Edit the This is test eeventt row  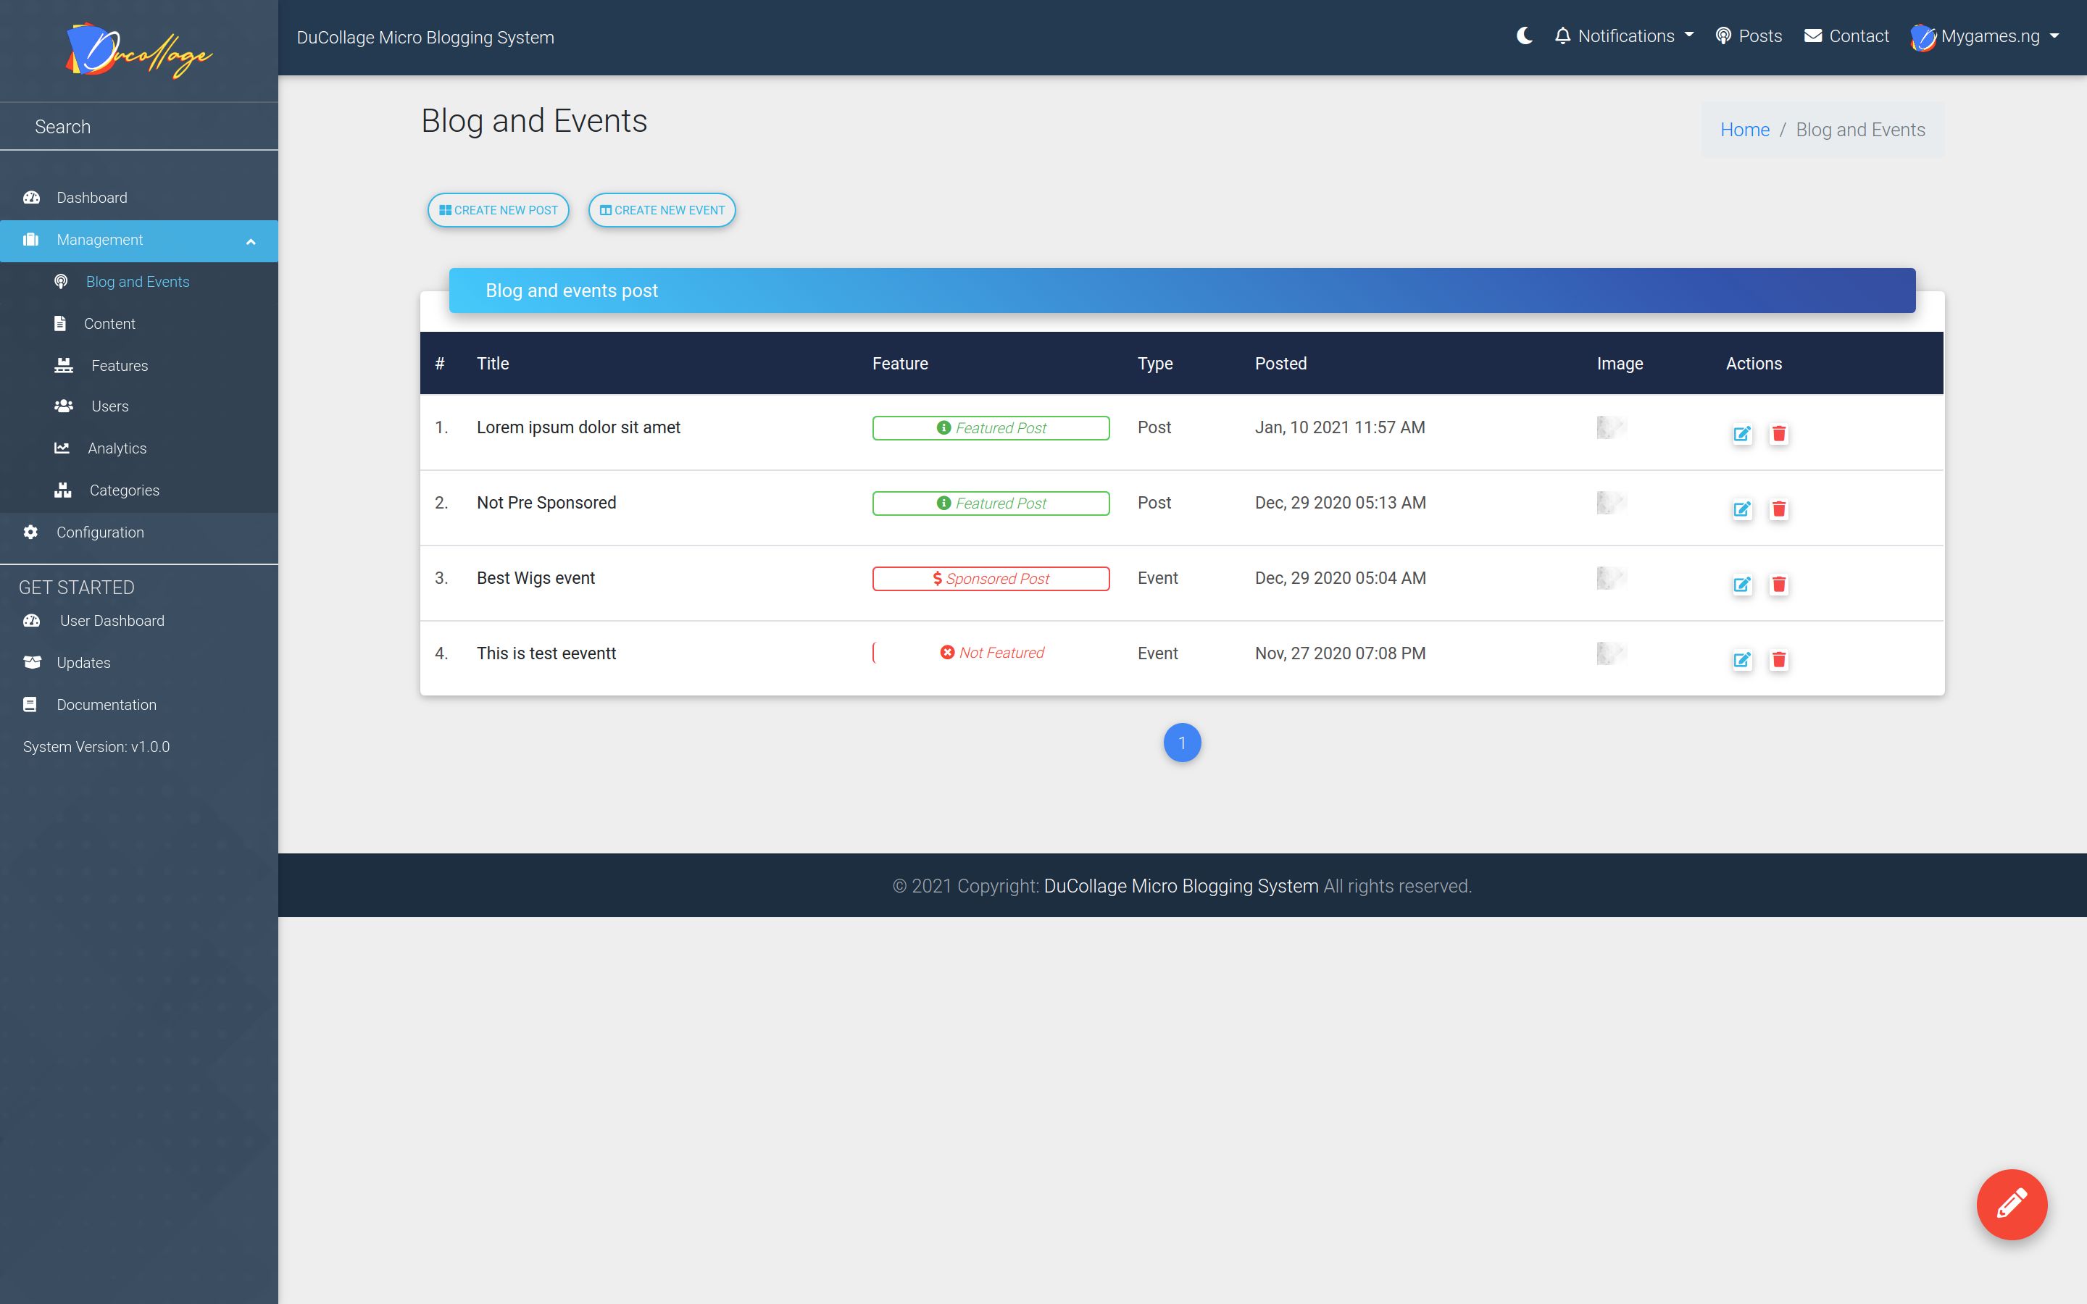1742,660
